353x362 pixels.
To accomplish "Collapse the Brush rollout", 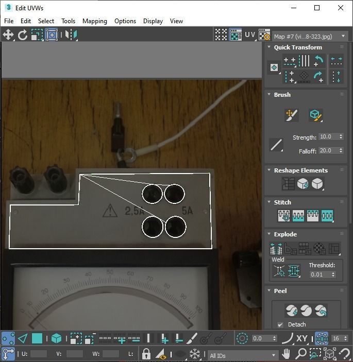I will [x=269, y=94].
